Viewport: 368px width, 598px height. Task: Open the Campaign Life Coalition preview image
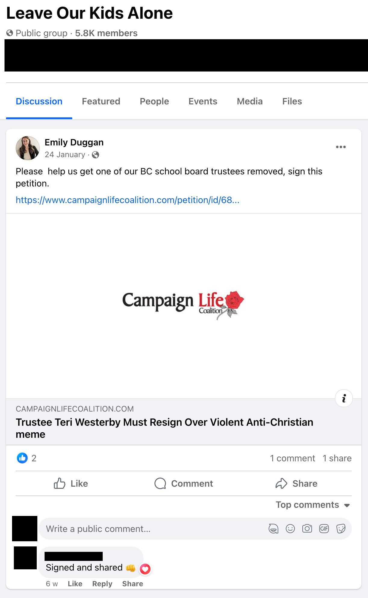coord(183,306)
